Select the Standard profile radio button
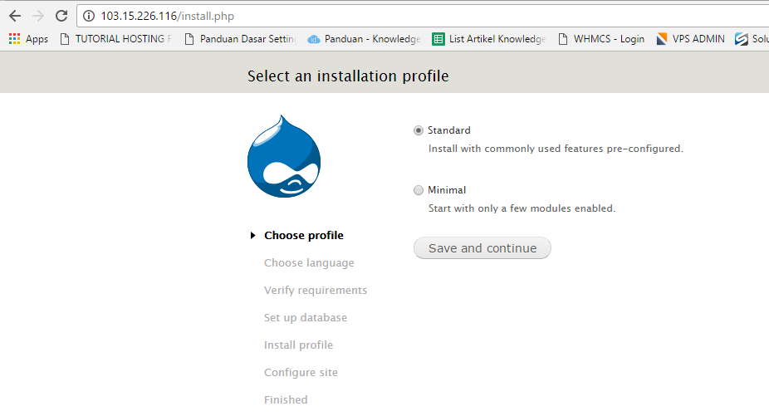 [419, 130]
